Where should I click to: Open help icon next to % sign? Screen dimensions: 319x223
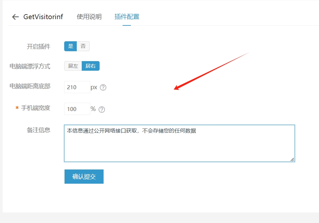click(x=102, y=109)
